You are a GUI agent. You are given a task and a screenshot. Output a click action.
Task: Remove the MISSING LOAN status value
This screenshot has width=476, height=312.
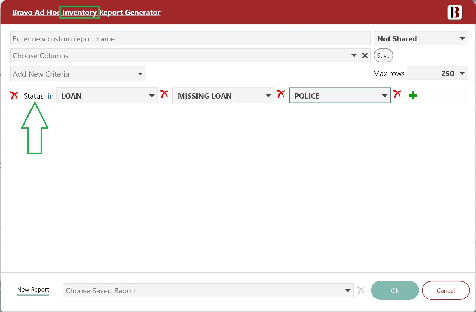click(281, 94)
